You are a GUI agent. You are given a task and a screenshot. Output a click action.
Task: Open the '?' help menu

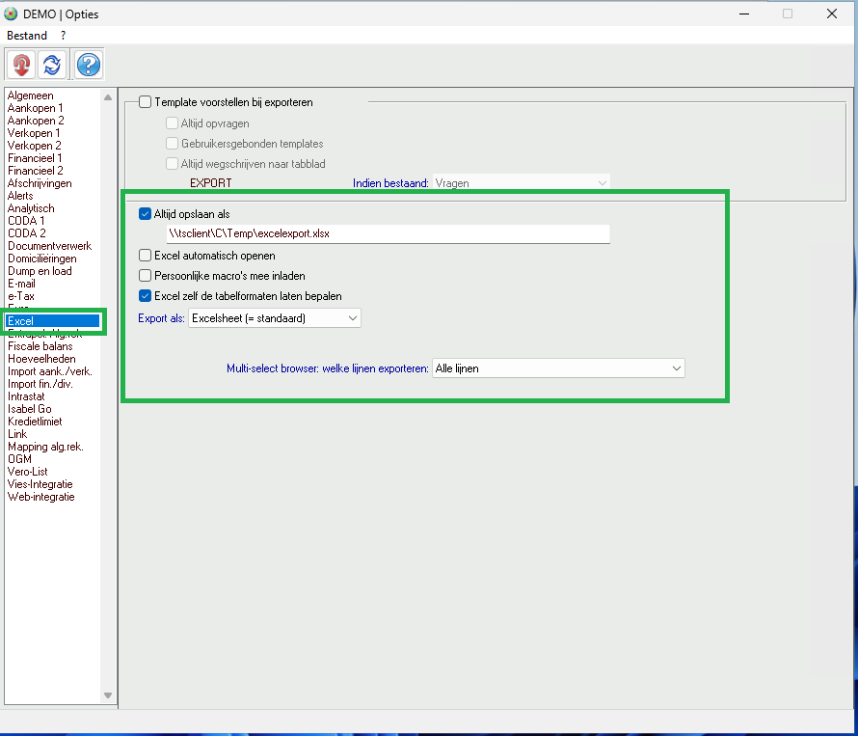tap(64, 36)
